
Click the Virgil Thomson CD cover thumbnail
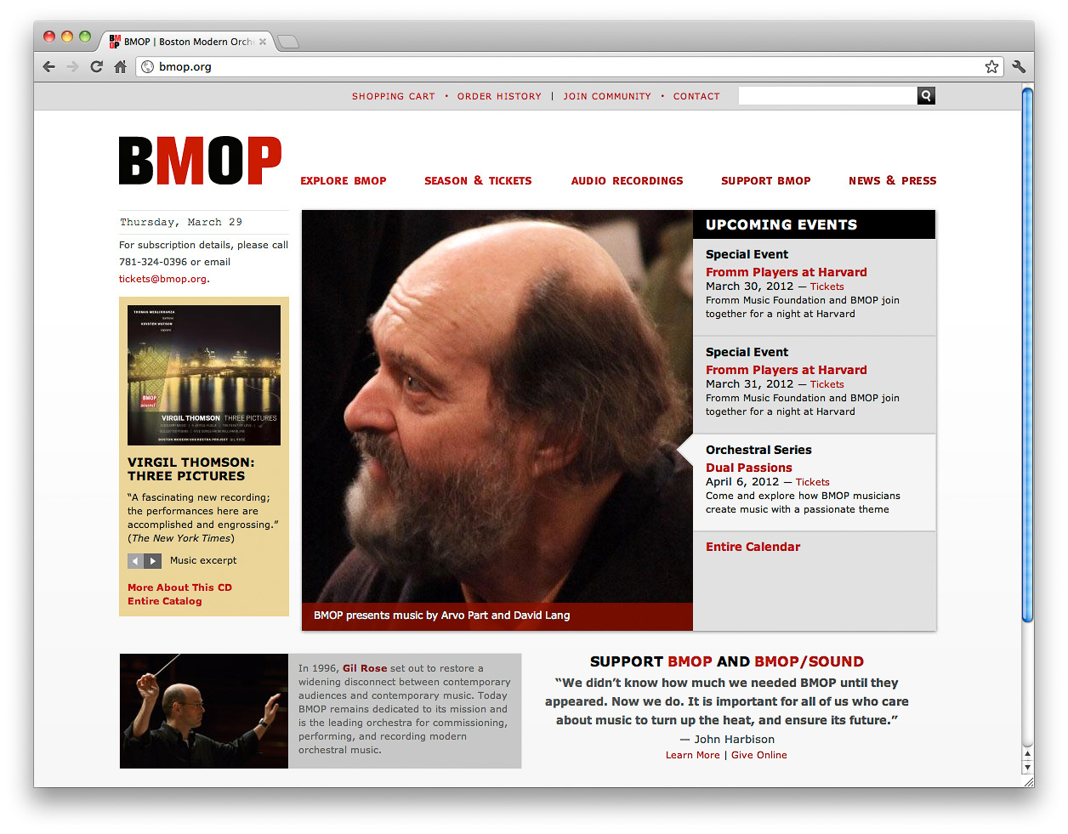pos(204,375)
